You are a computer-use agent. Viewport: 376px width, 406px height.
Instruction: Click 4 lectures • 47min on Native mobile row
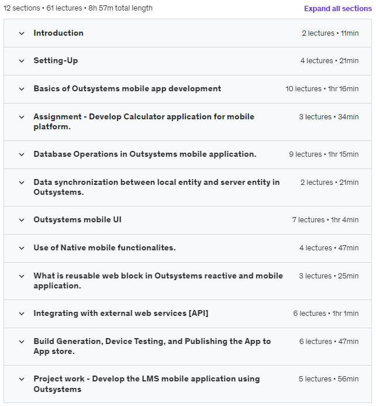click(329, 248)
